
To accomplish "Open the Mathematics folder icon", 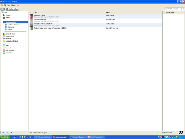I will [x=6, y=27].
